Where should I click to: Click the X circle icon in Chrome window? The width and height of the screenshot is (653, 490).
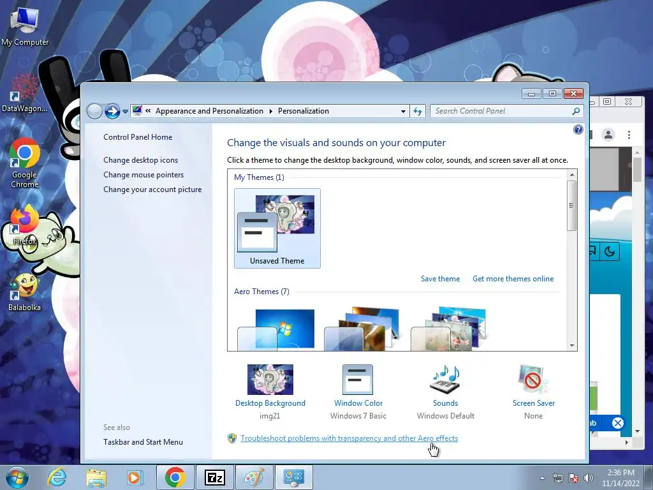617,424
